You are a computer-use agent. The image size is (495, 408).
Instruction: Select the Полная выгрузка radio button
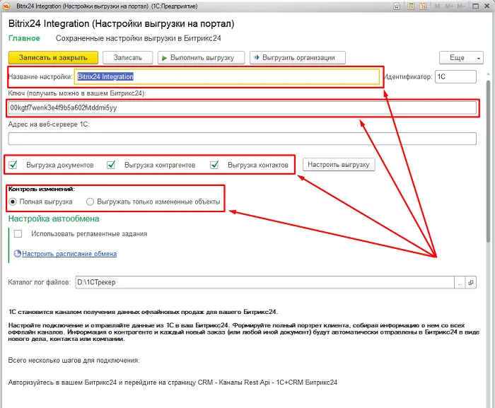point(13,202)
